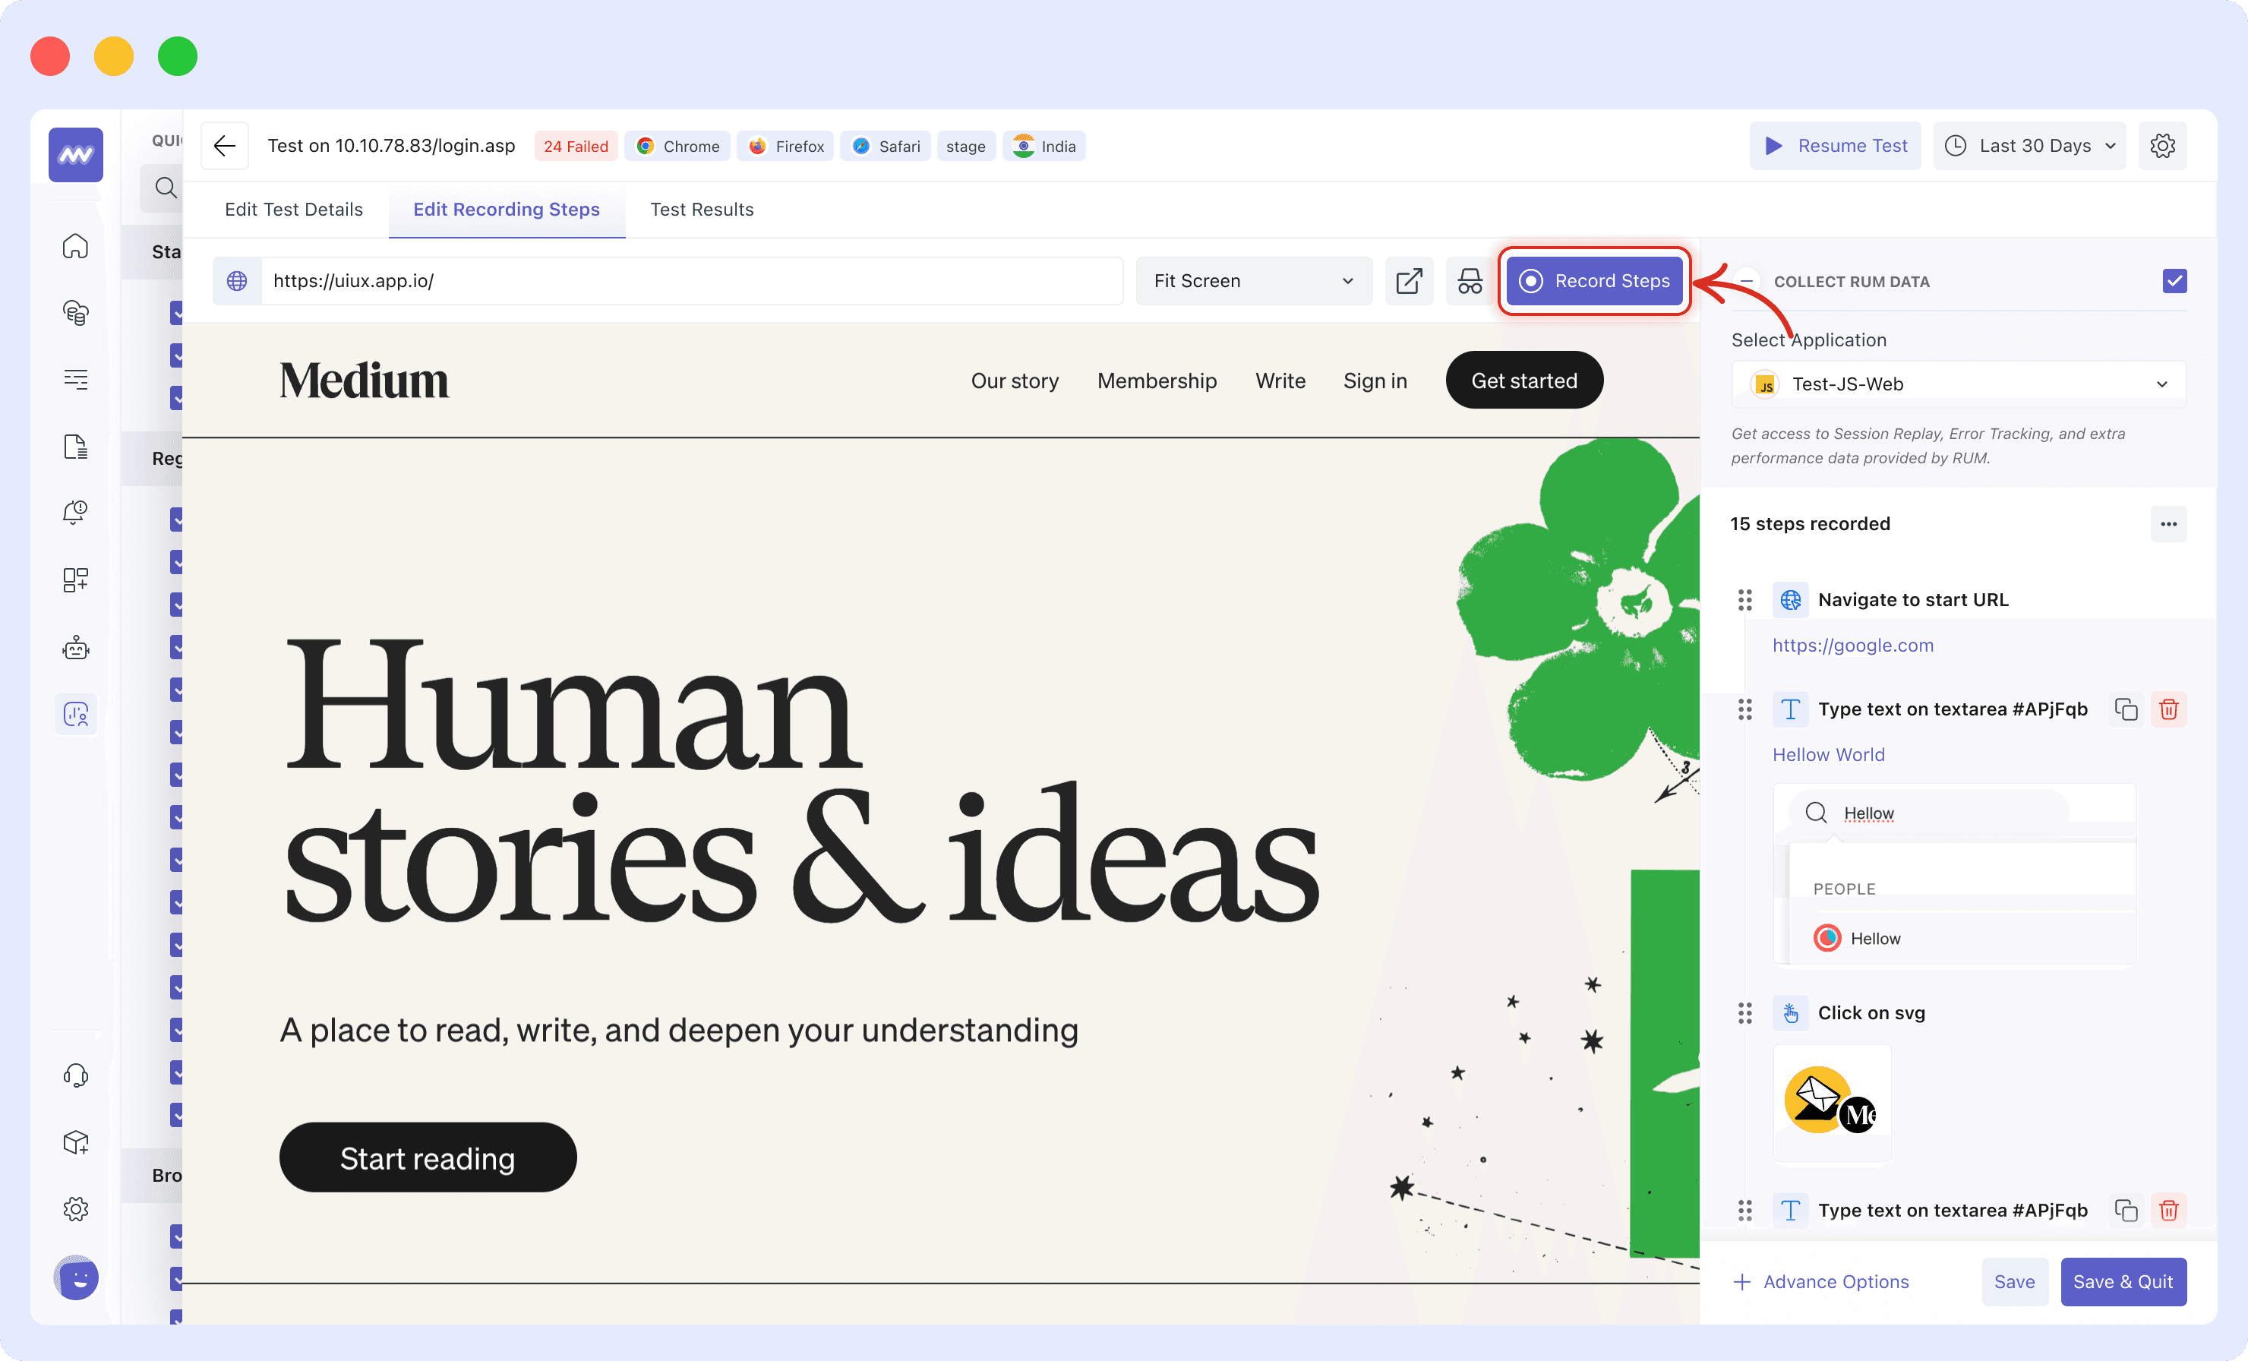Change application in the Test-JS-Web selector

1957,383
